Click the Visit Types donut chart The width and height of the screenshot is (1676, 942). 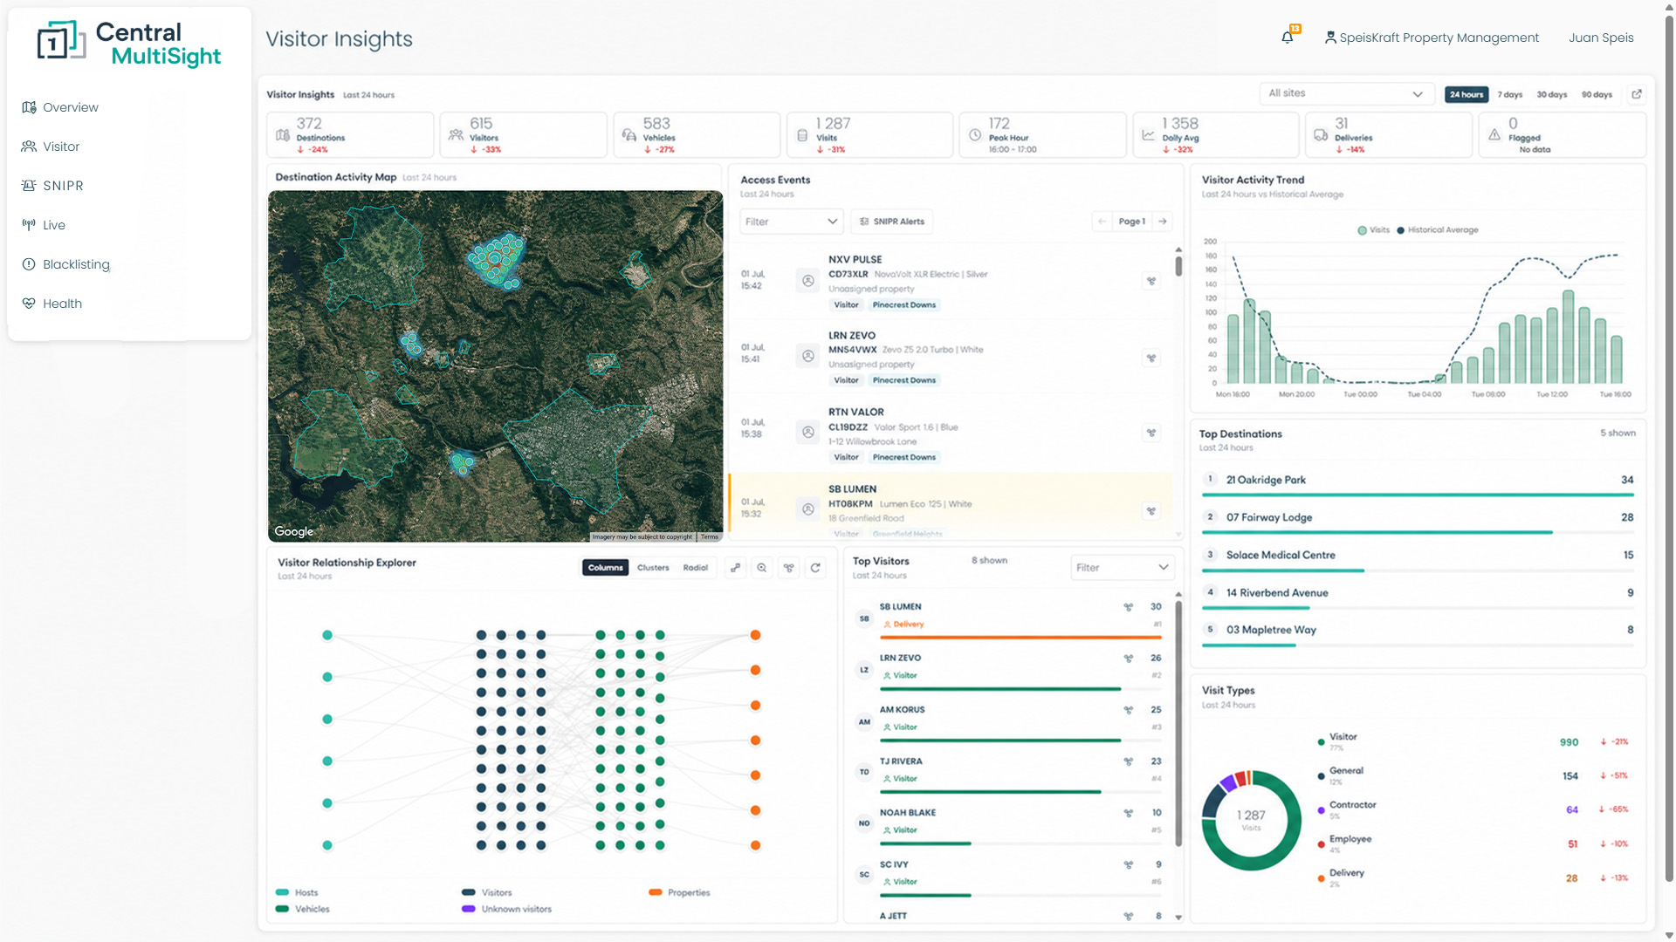(1252, 820)
